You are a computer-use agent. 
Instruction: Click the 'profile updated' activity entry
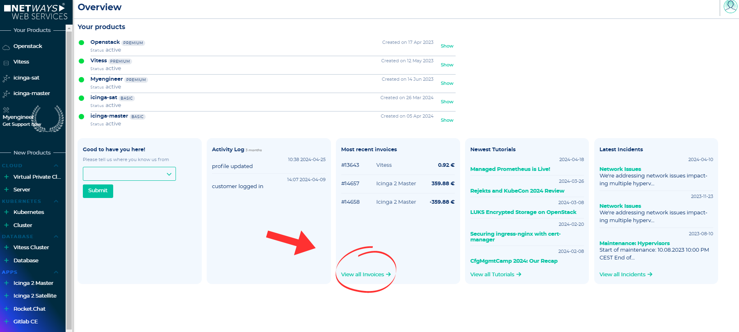tap(232, 166)
